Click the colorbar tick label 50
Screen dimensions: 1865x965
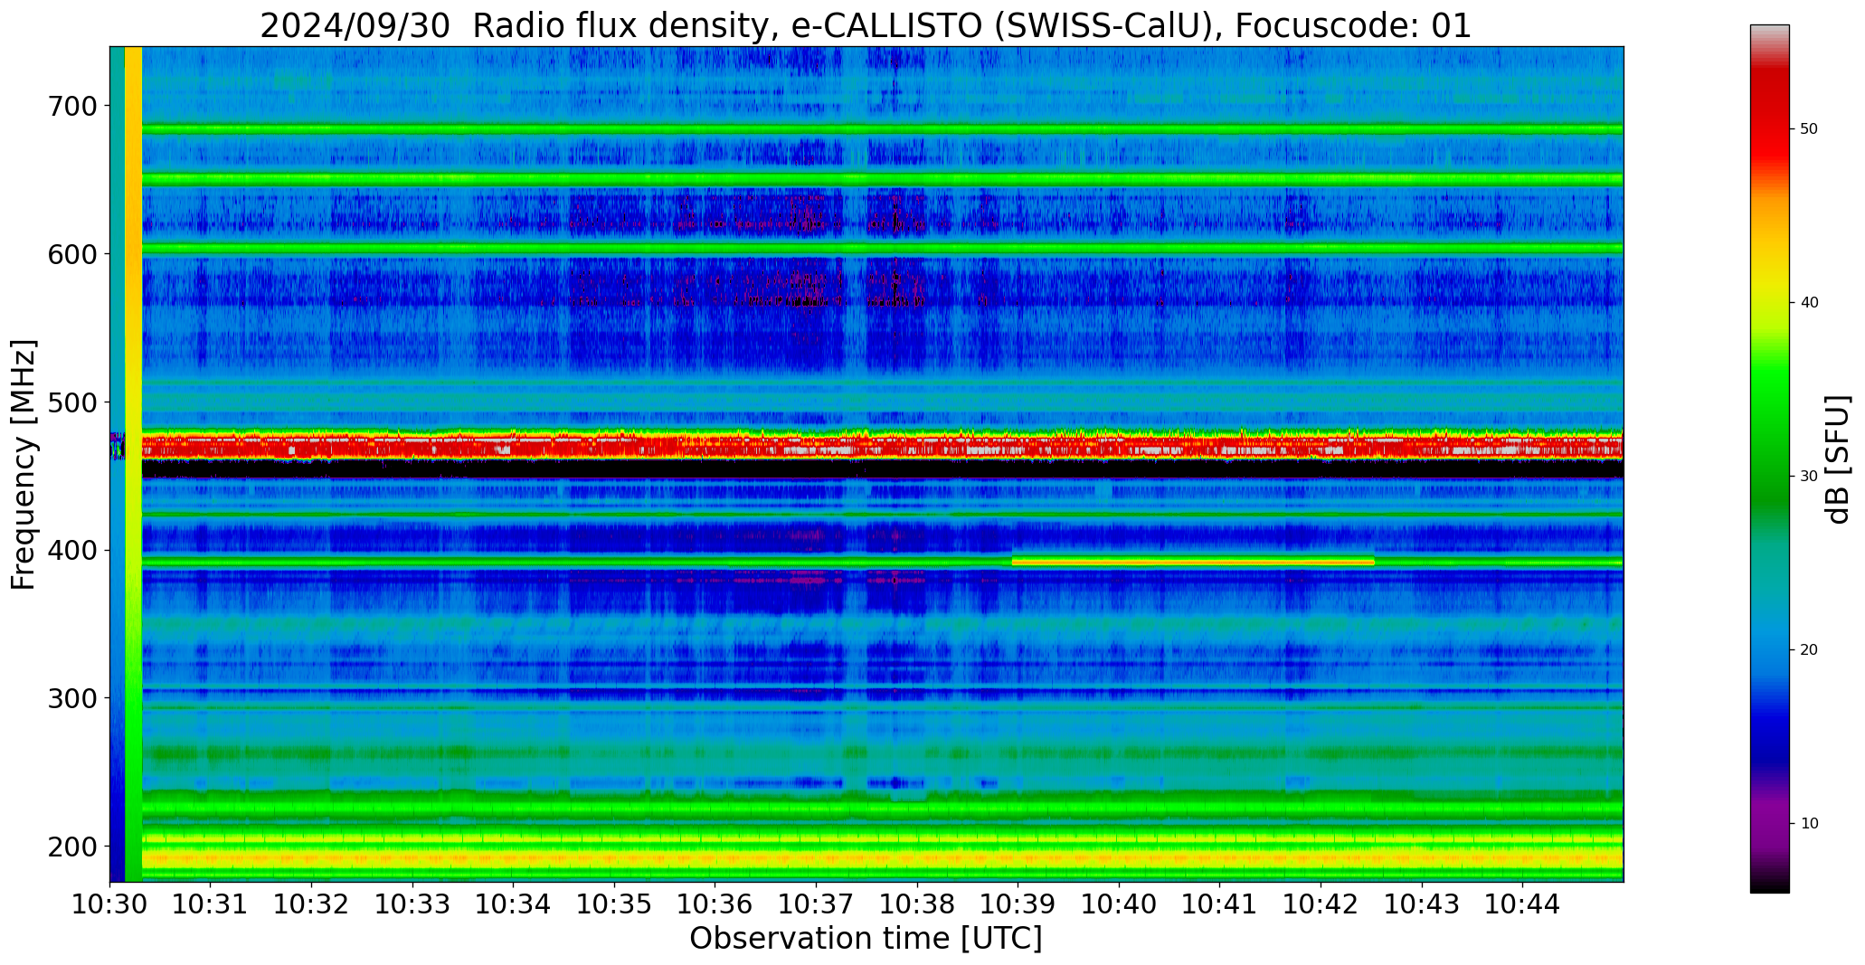point(1809,128)
